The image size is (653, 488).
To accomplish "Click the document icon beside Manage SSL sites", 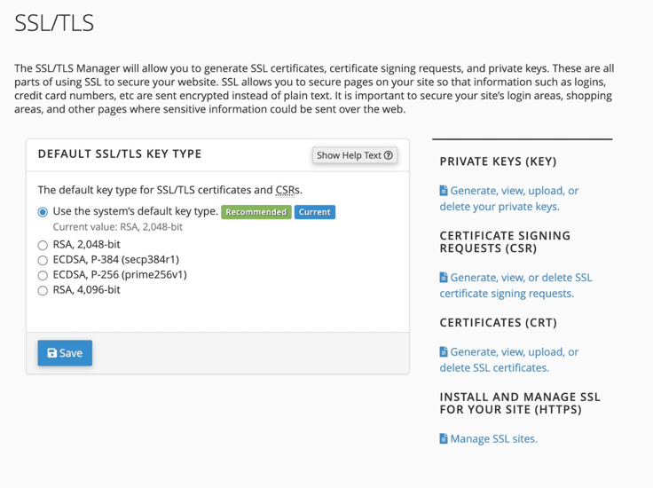I will click(444, 438).
